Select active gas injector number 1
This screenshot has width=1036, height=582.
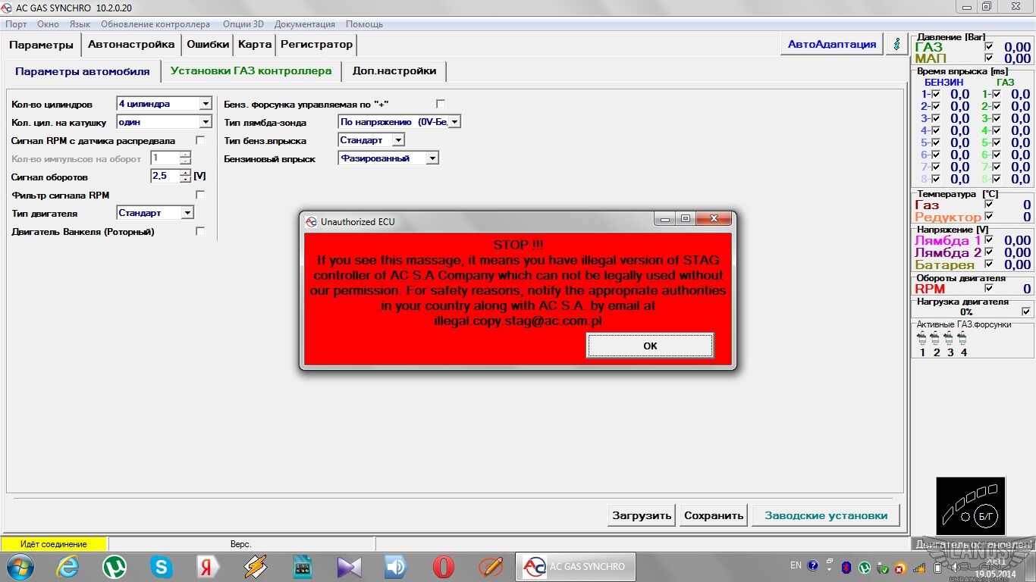coord(922,338)
